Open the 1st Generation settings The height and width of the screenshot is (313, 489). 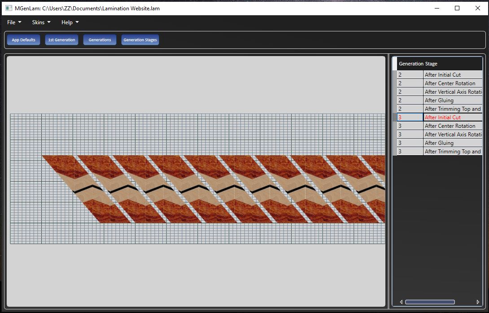pyautogui.click(x=61, y=40)
